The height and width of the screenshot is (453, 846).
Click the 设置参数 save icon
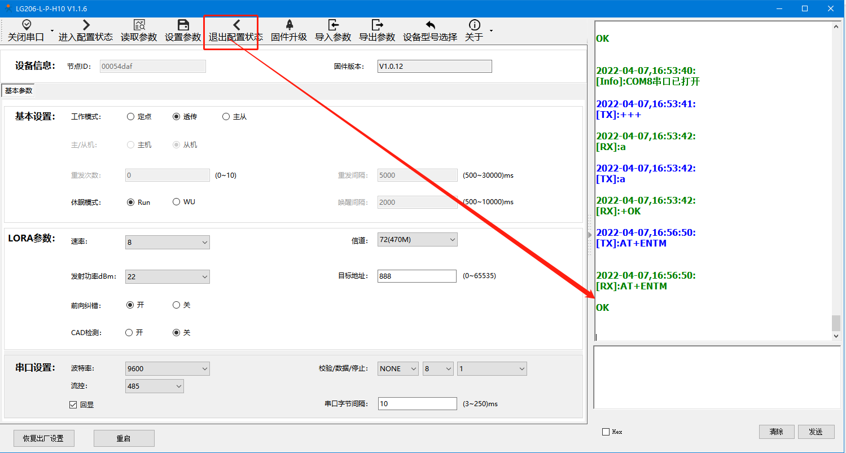click(183, 25)
